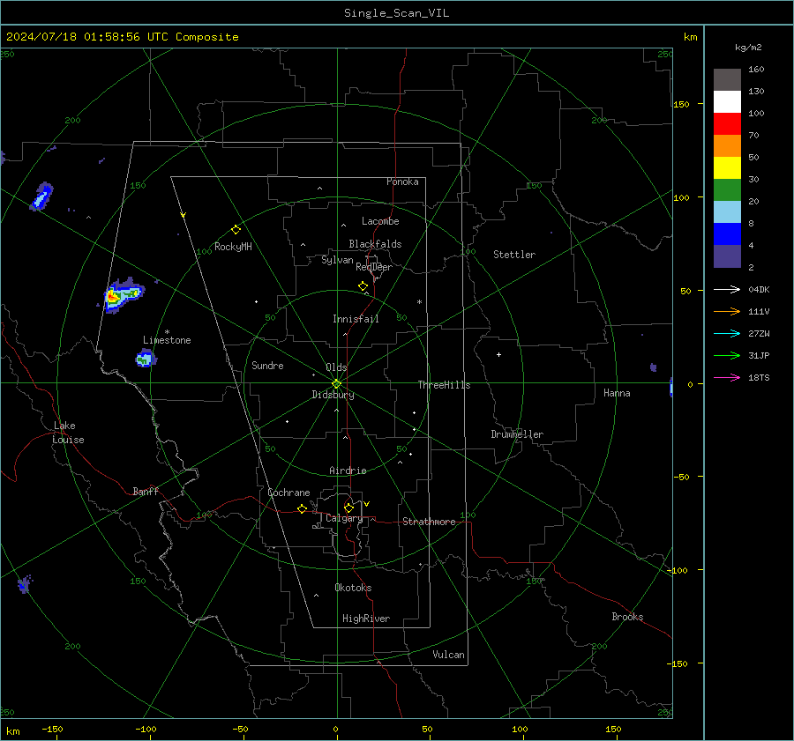
Task: Pick the white 100-130 VIL swatch
Action: click(x=727, y=102)
